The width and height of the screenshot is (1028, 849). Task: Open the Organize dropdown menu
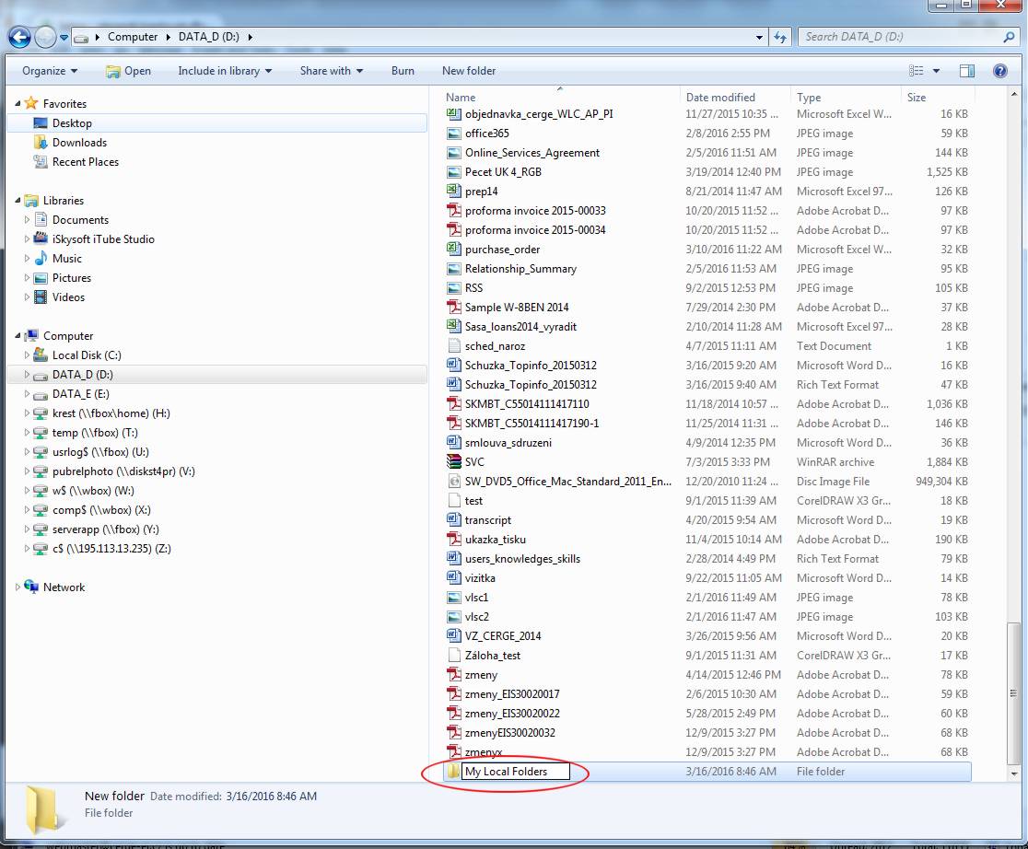(x=50, y=71)
